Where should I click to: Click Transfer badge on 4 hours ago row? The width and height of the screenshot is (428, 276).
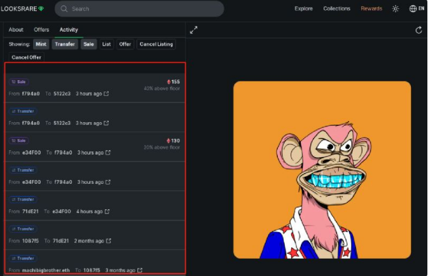(23, 199)
